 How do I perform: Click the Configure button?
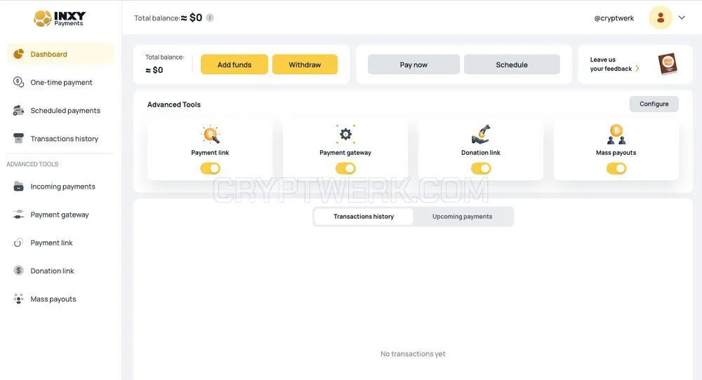(654, 104)
